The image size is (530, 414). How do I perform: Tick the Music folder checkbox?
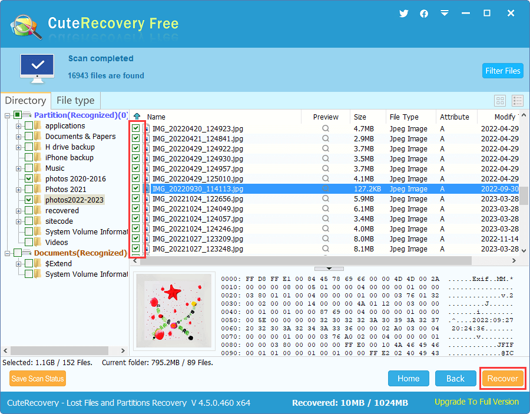tap(29, 168)
